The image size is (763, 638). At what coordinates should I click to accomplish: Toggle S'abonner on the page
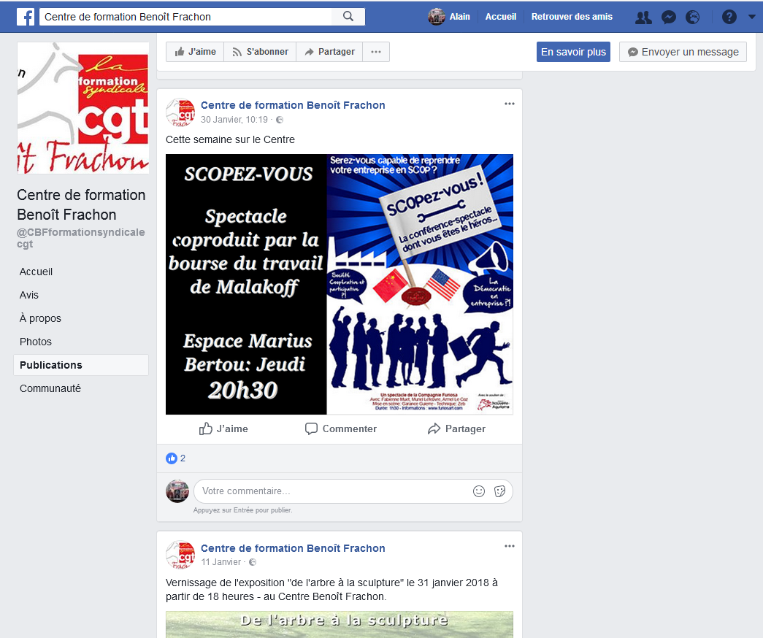261,52
